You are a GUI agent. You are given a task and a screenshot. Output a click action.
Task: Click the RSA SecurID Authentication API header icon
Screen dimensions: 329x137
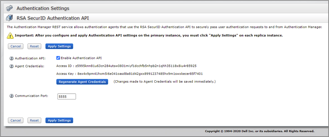[9, 18]
